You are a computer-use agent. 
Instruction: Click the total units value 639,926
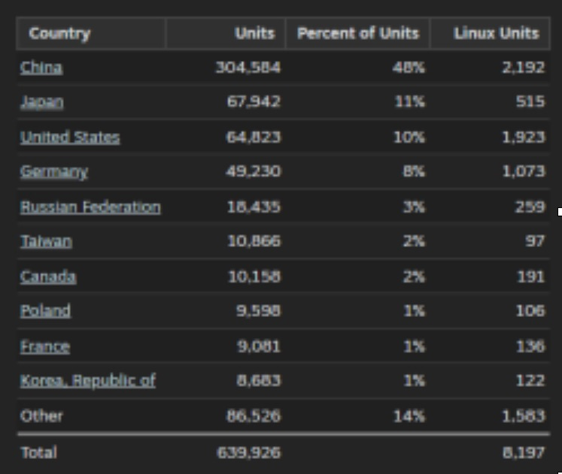(x=248, y=453)
